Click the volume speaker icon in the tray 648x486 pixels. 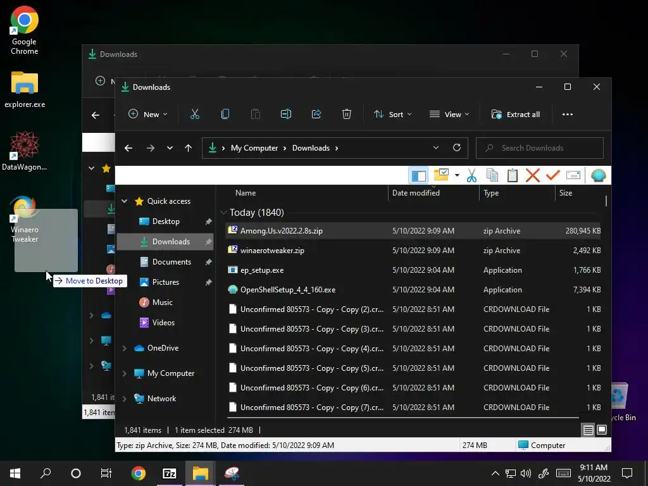click(526, 473)
